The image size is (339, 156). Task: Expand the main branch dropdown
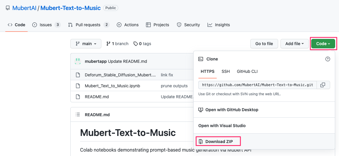86,44
